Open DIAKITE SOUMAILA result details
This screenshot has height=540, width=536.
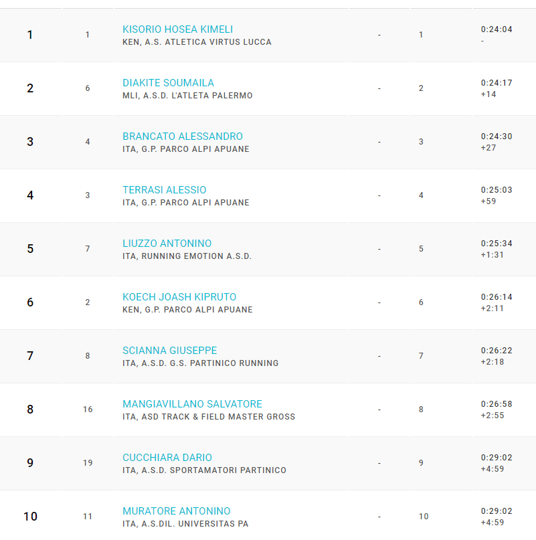tap(169, 83)
